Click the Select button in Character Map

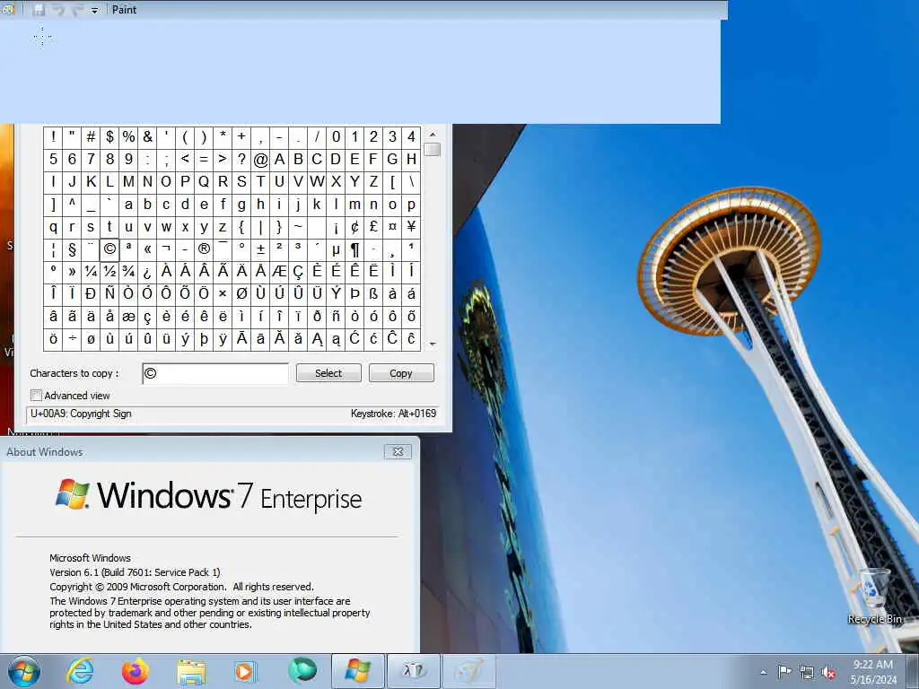click(328, 373)
